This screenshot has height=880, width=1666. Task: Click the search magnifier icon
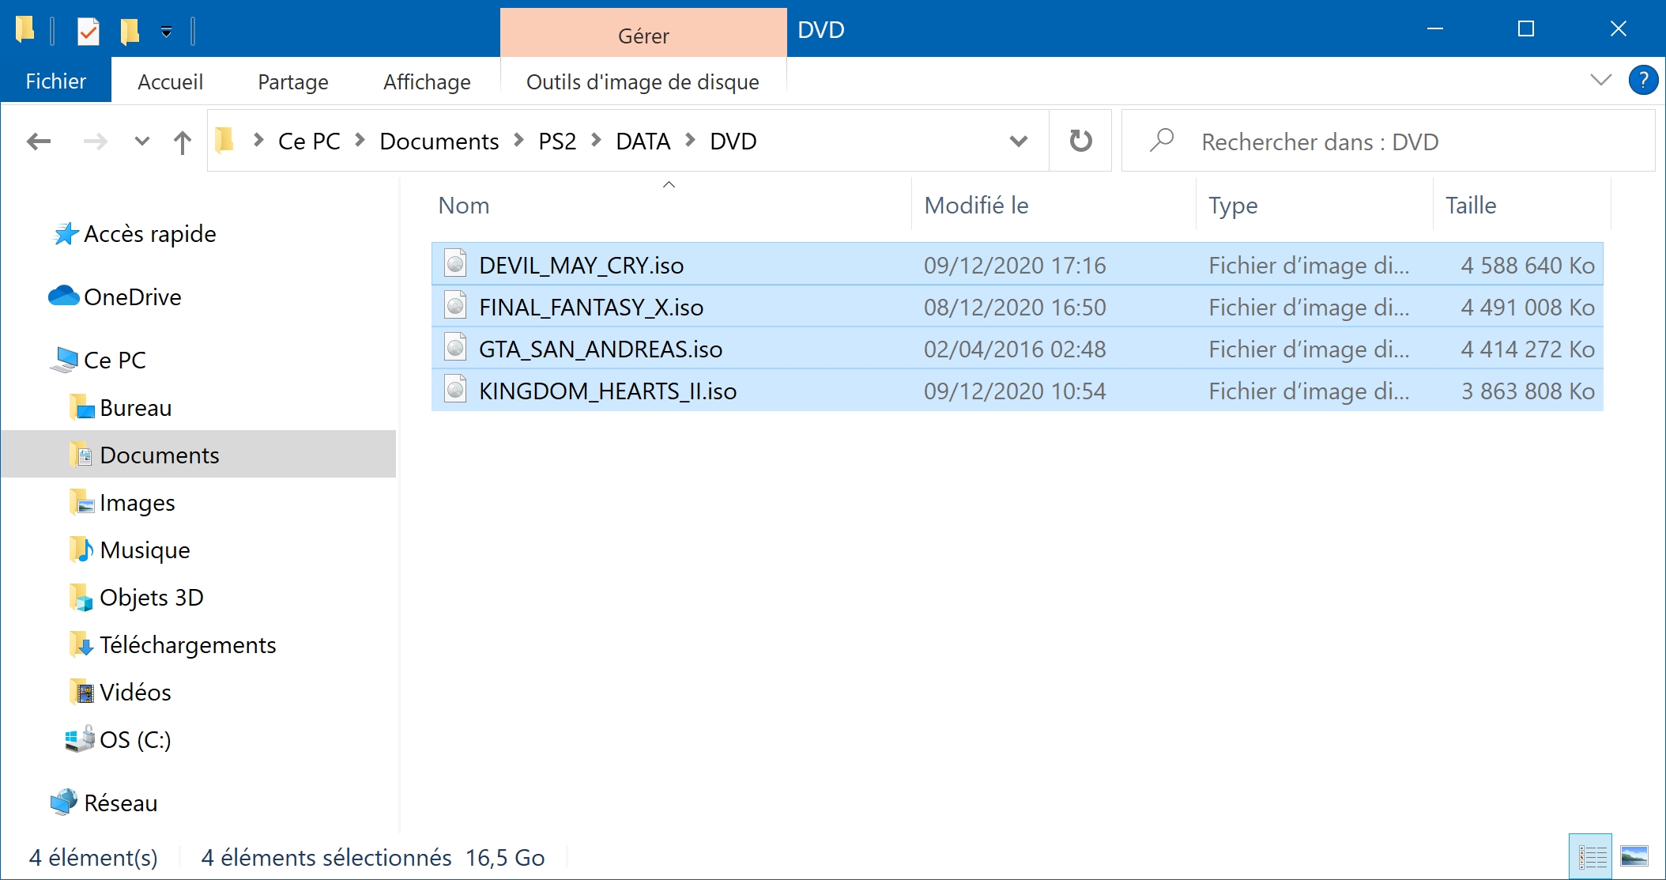(1162, 141)
